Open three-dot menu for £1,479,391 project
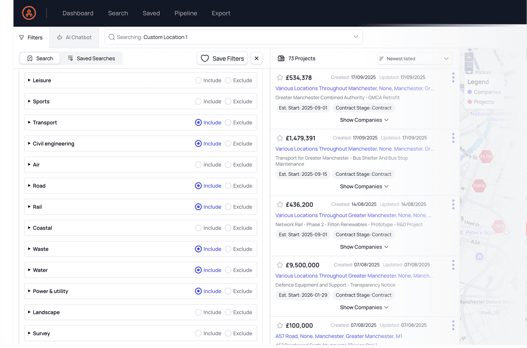The image size is (527, 348). tap(453, 138)
